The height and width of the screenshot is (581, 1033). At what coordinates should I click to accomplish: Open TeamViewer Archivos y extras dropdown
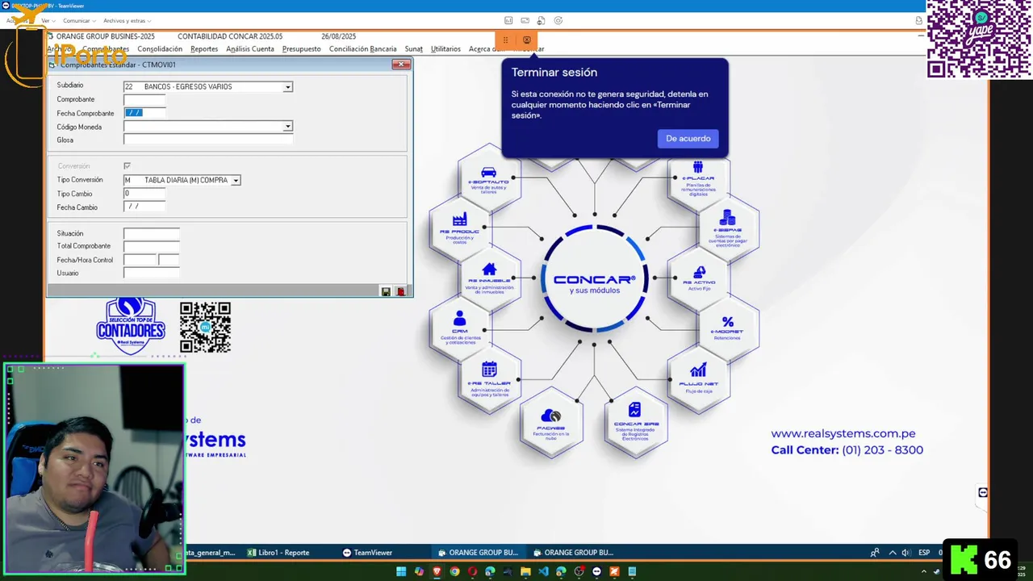[128, 21]
